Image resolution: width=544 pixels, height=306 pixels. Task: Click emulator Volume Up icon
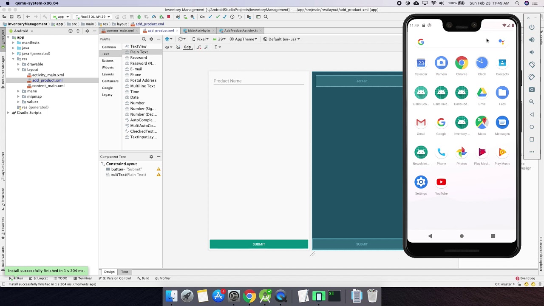click(532, 40)
